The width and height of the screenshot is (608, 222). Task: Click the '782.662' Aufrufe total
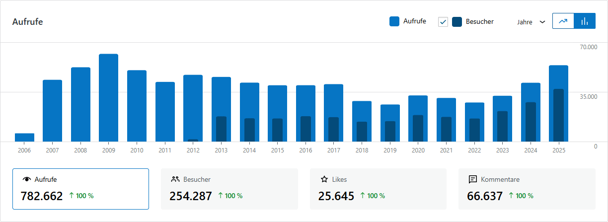coord(42,196)
